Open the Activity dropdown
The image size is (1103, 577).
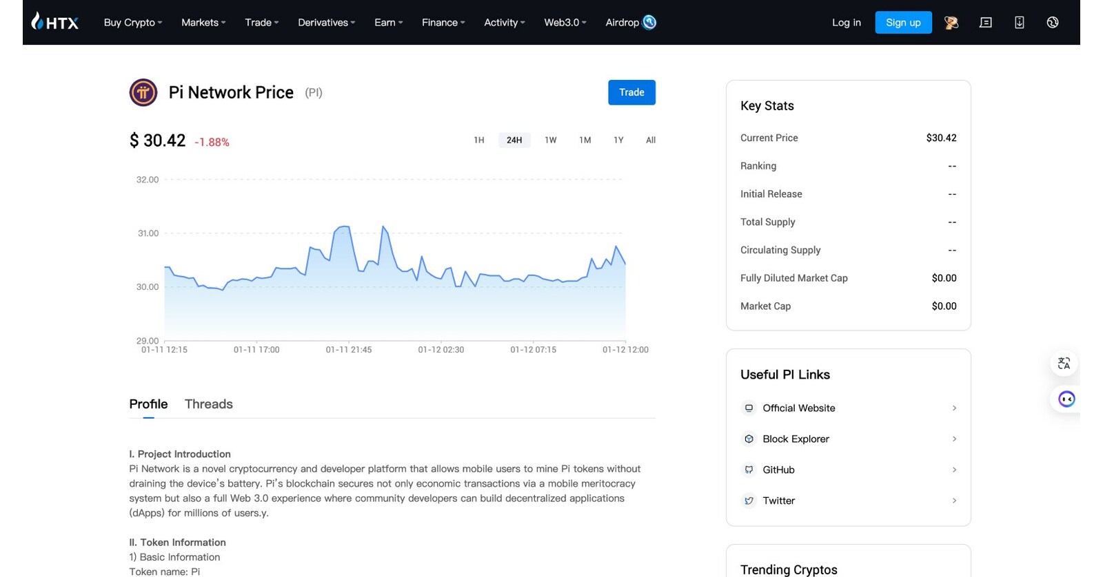pos(505,23)
